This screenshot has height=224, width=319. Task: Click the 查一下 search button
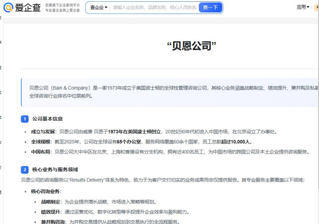click(x=210, y=8)
